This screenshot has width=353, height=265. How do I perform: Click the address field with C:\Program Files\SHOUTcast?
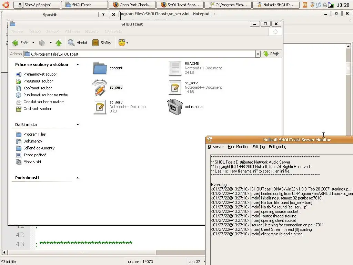tap(140, 54)
